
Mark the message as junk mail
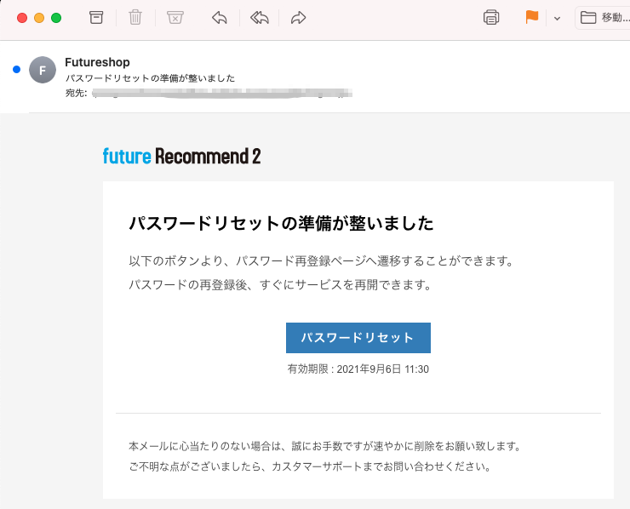click(175, 18)
